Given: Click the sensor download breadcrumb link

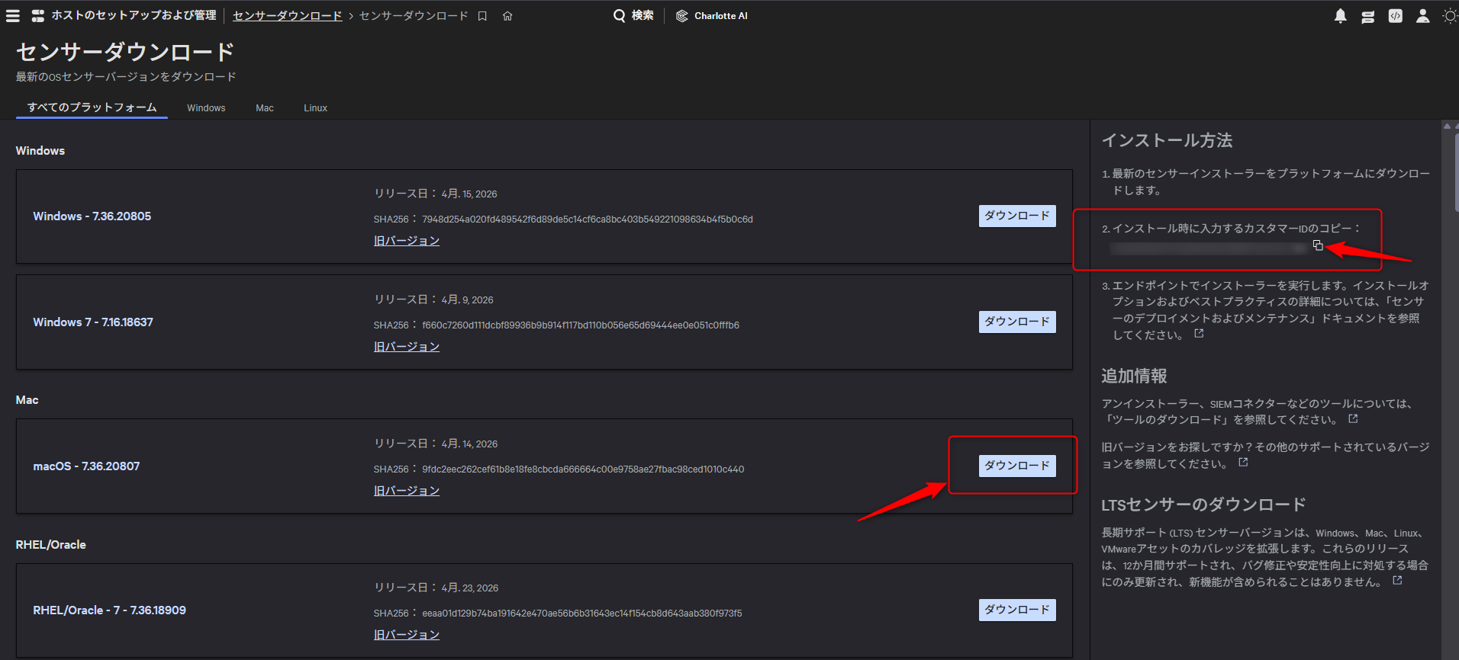Looking at the screenshot, I should tap(287, 16).
